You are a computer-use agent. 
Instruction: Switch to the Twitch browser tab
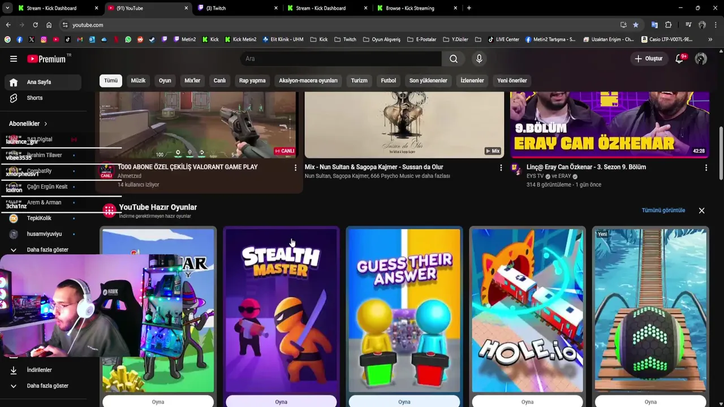[236, 8]
